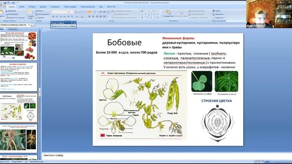This screenshot has height=164, width=292.
Task: Open font color picker
Action: [83, 17]
